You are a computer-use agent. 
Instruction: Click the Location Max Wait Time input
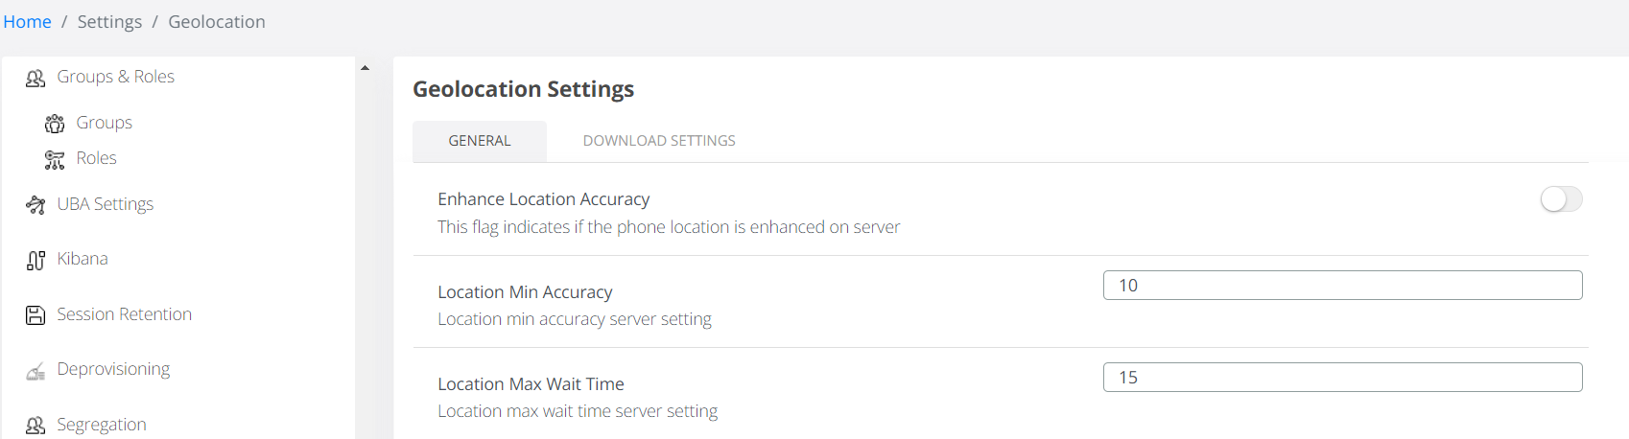coord(1341,378)
